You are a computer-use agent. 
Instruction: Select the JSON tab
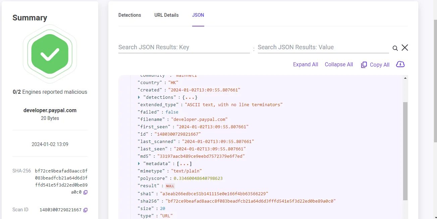pos(198,15)
